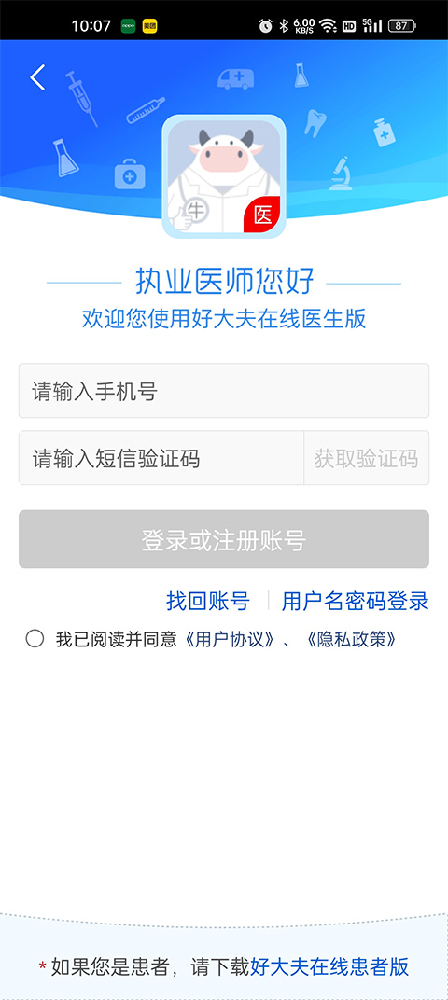Tap the first aid kit icon

pyautogui.click(x=130, y=174)
